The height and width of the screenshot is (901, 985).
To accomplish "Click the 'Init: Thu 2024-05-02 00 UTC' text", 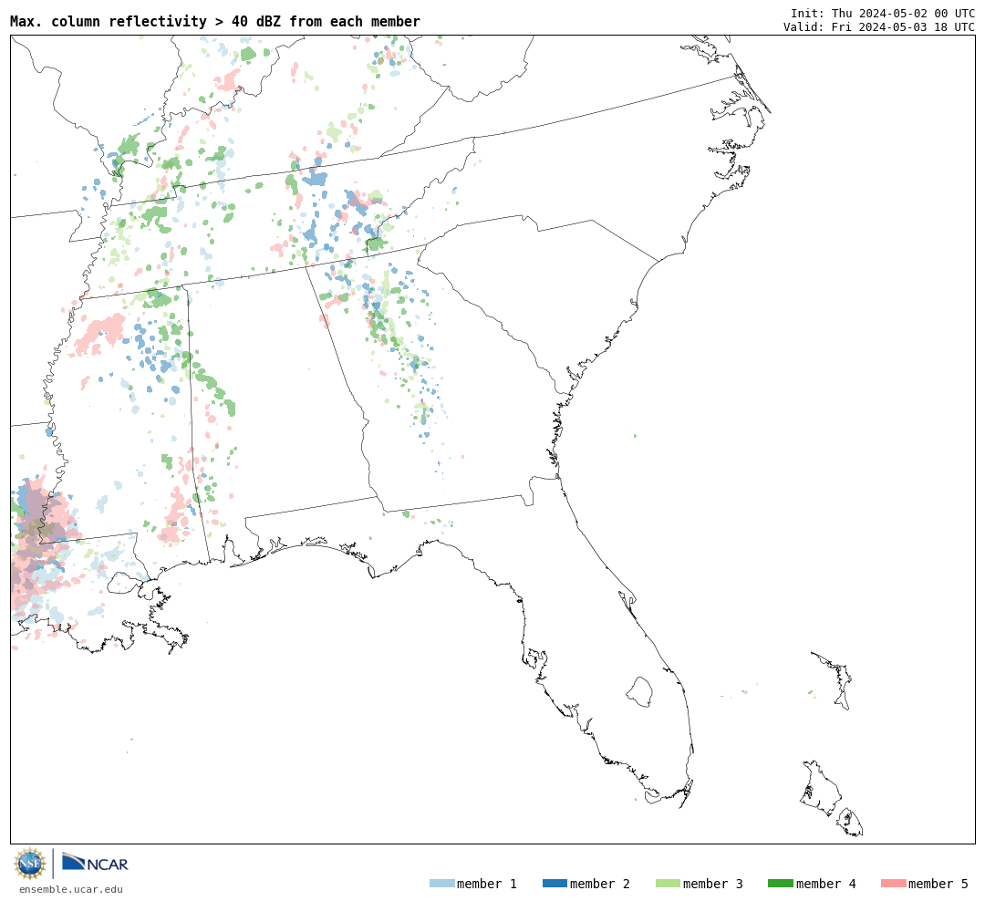I will pos(883,13).
